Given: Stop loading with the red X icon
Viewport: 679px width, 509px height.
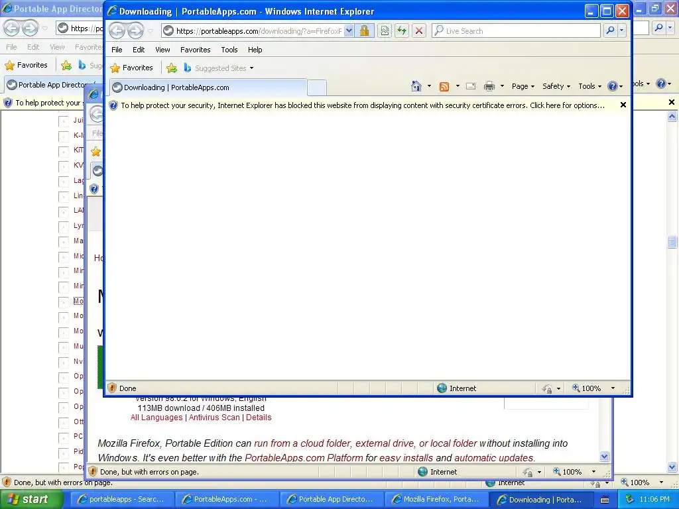Looking at the screenshot, I should pyautogui.click(x=419, y=30).
